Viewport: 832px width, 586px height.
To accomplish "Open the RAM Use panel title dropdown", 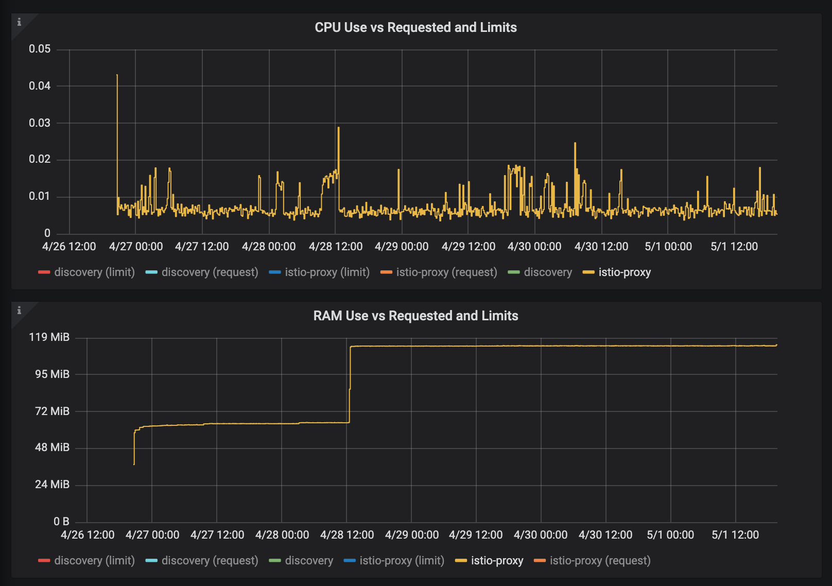I will coord(416,316).
